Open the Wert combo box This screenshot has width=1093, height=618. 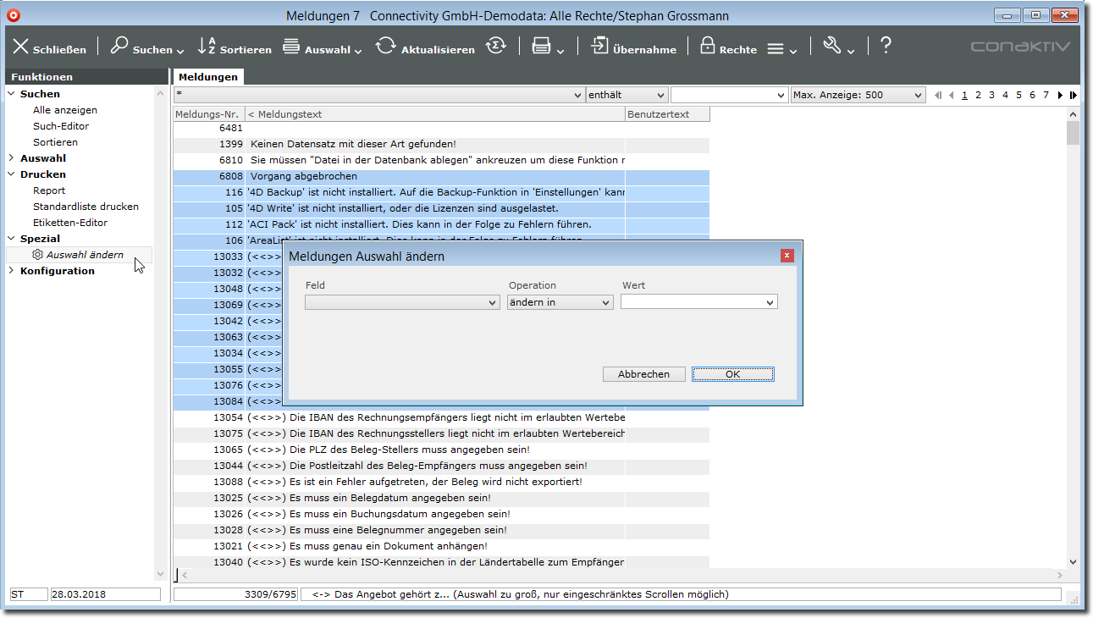pyautogui.click(x=698, y=302)
